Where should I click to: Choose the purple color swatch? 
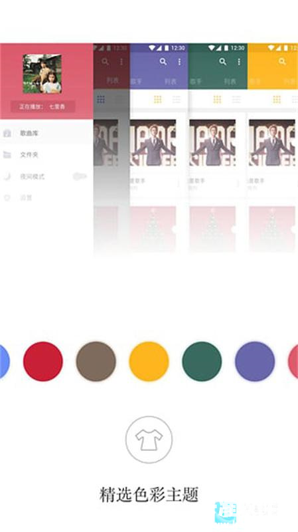click(255, 361)
